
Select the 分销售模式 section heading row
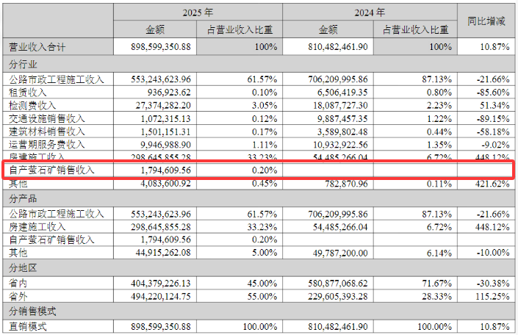point(28,311)
